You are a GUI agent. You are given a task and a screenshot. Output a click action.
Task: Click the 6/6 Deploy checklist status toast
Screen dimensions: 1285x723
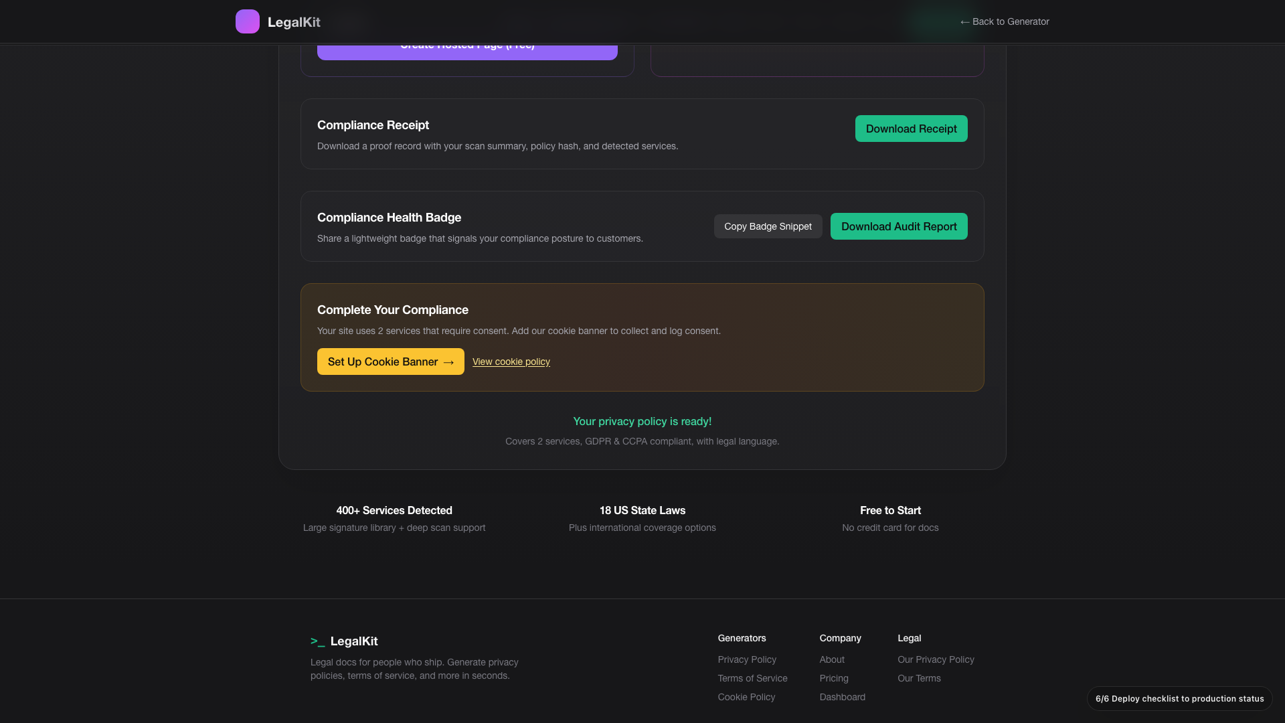(1179, 698)
